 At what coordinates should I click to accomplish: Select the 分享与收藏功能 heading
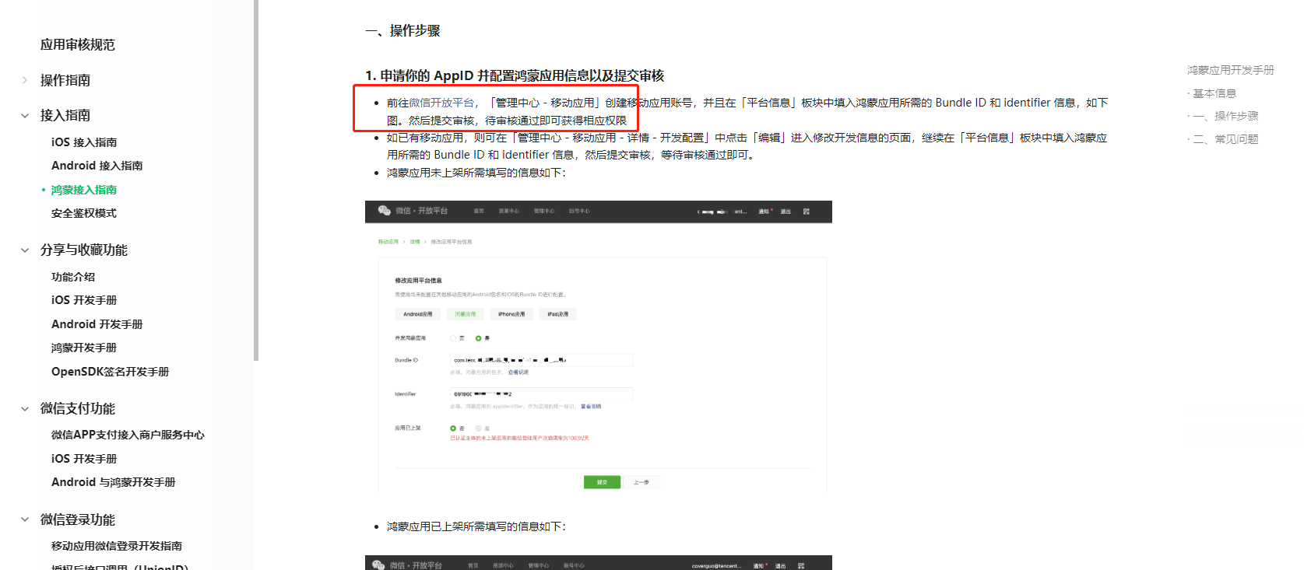tap(84, 250)
